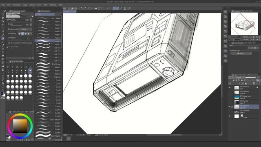Open the Blending mode dropdown in Tool property
The height and width of the screenshot is (147, 261).
(25, 29)
